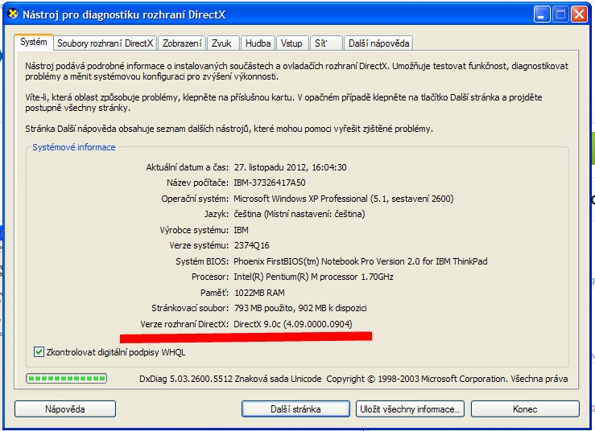Select the date text '27. listopadu 2012, 16:04:30'
Screen dimensions: 595x431
click(x=291, y=167)
